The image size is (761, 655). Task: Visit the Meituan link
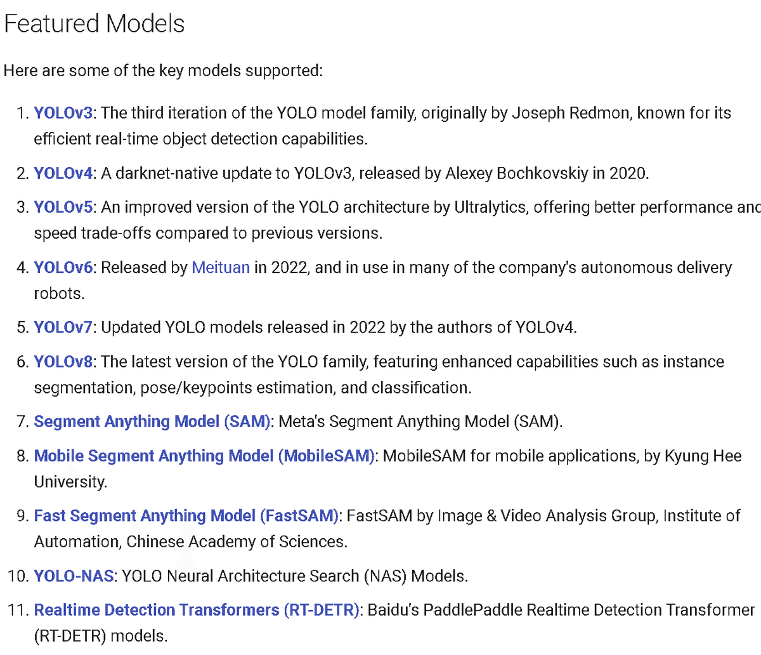221,267
